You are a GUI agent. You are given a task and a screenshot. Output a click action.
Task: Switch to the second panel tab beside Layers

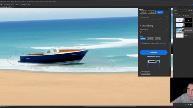(179, 8)
